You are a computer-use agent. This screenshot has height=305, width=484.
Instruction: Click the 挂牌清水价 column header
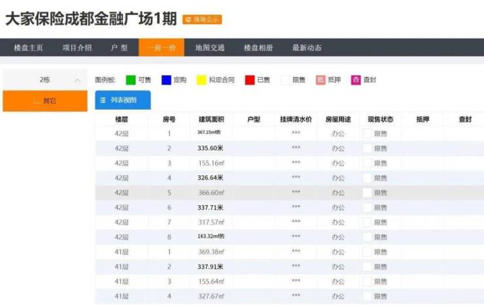click(296, 120)
